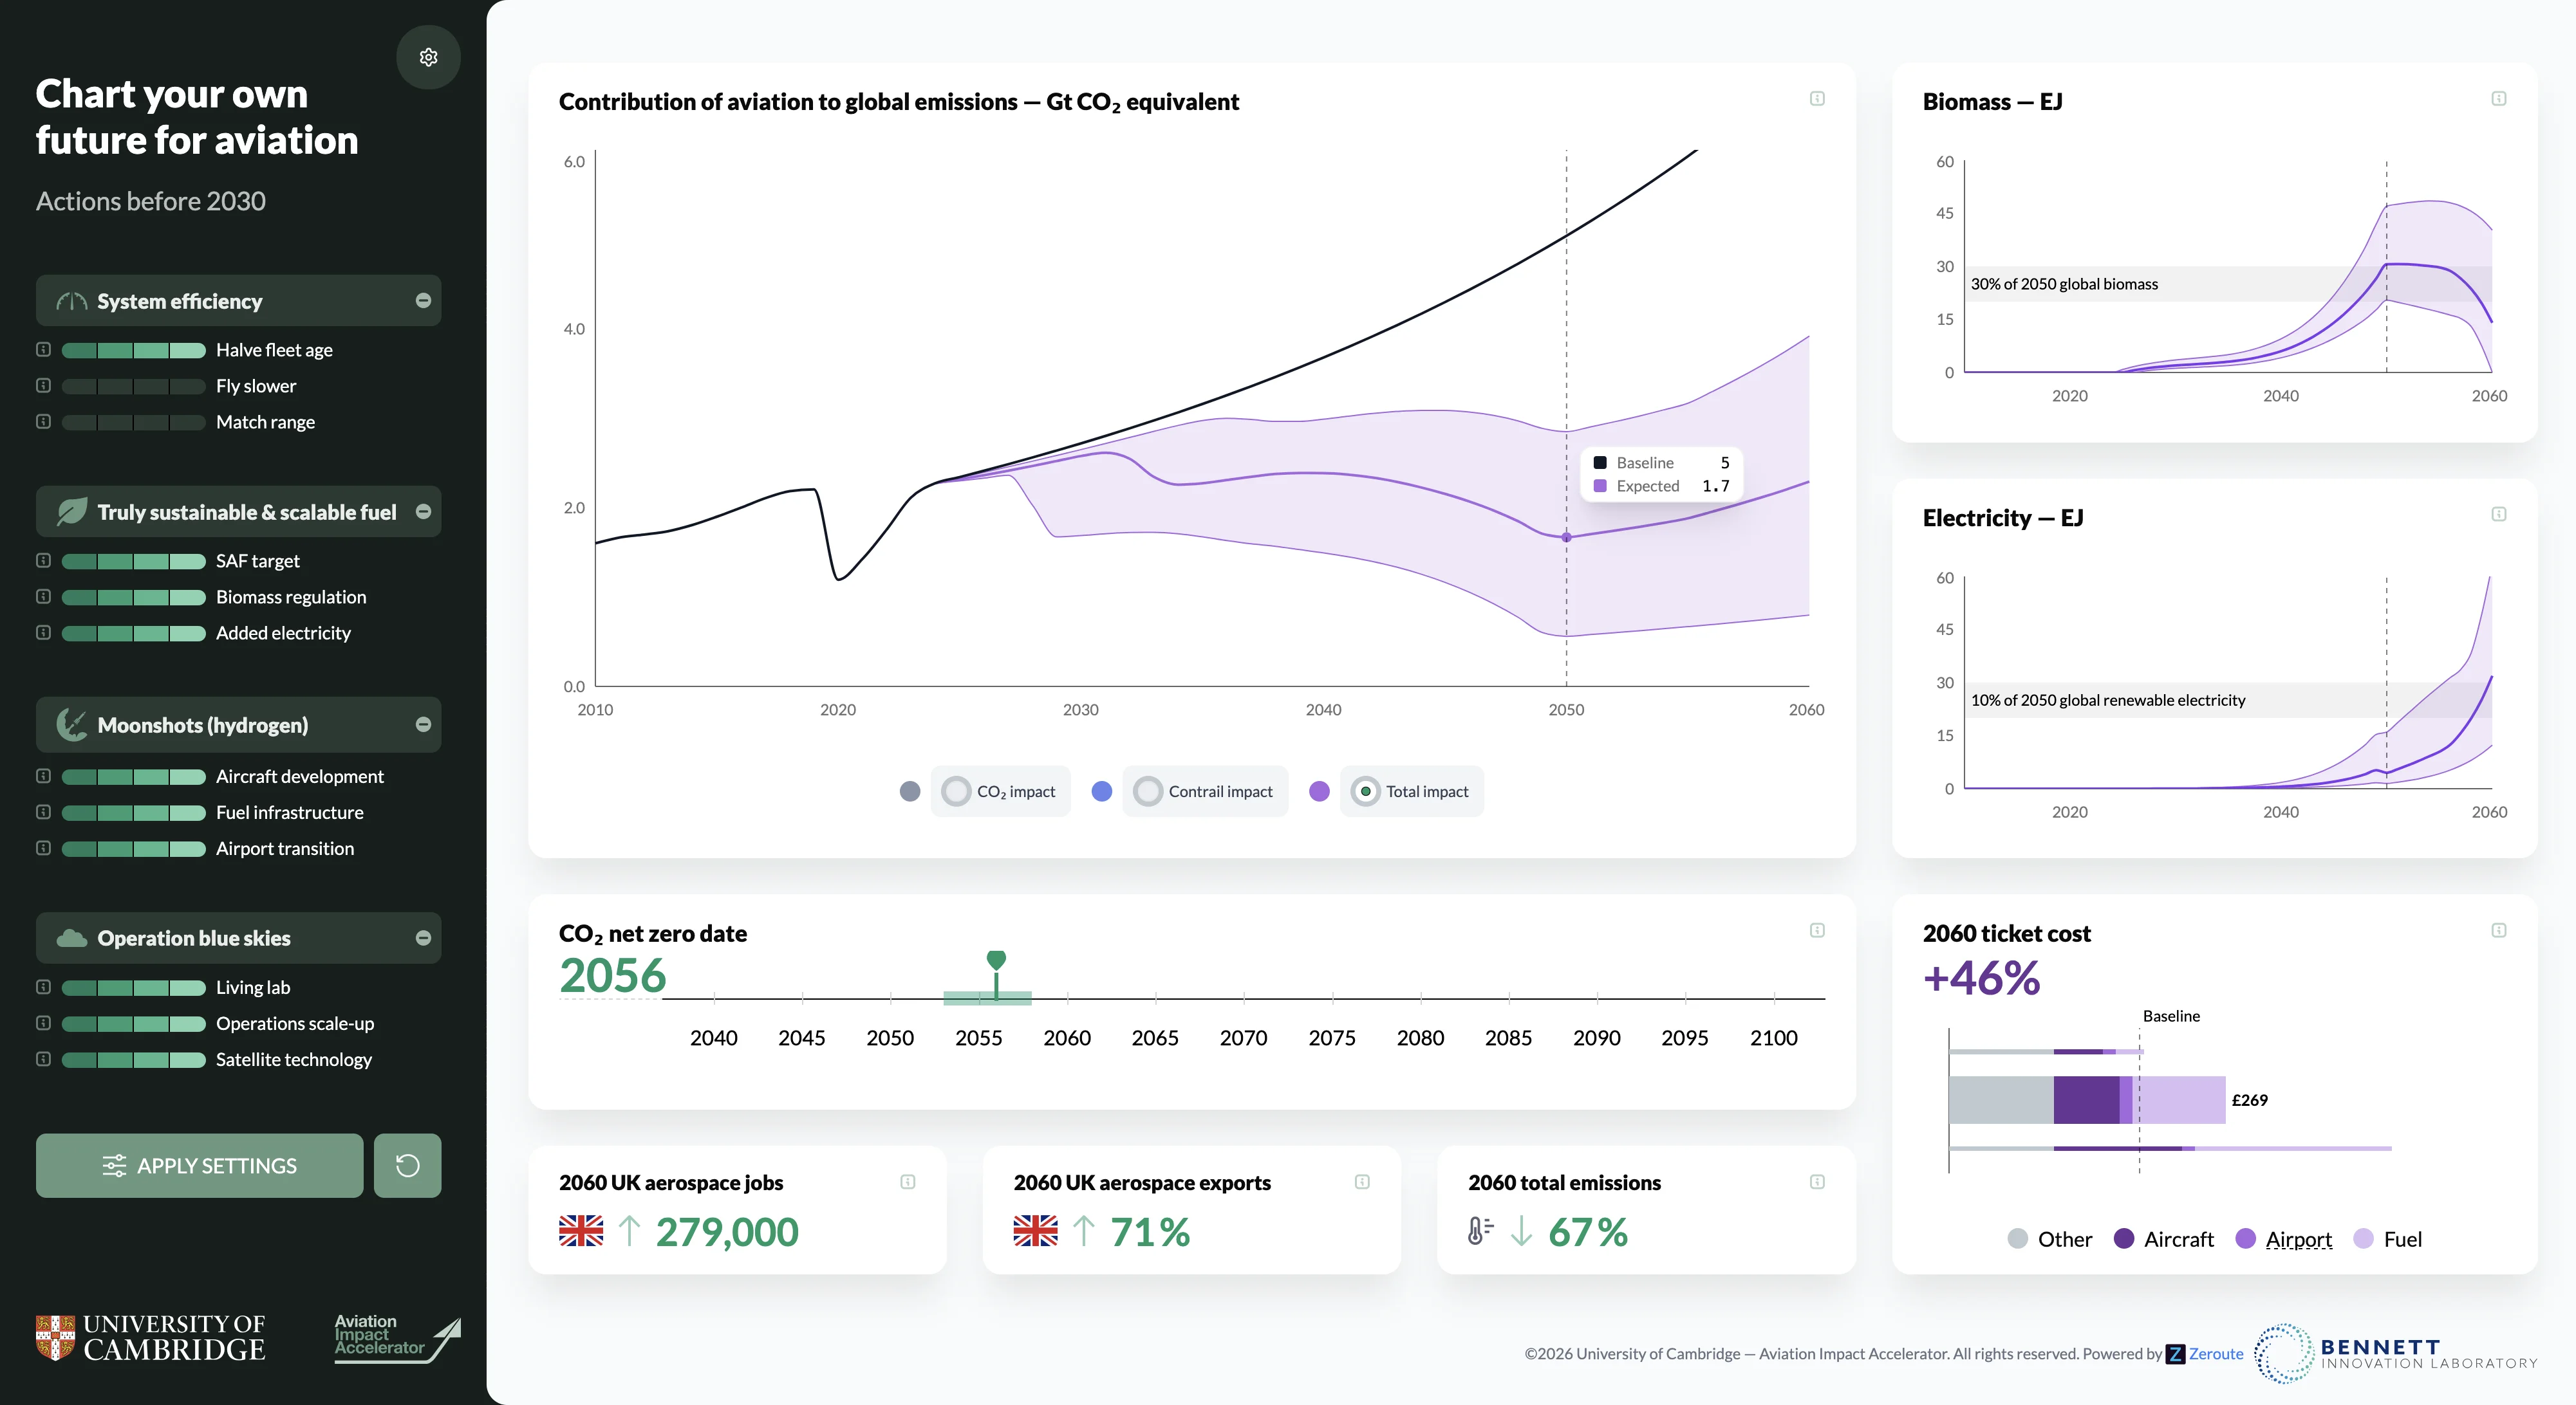Collapse the Moonshots (hydrogen) section

(x=423, y=724)
